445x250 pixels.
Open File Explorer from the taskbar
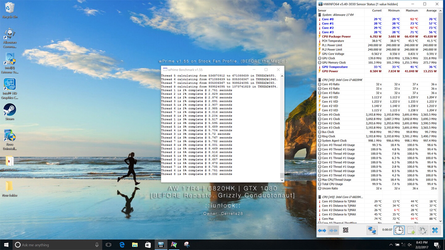pyautogui.click(x=135, y=245)
